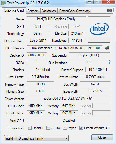The height and width of the screenshot is (144, 116).
Task: Select the Graphics Card tab
Action: [14, 10]
